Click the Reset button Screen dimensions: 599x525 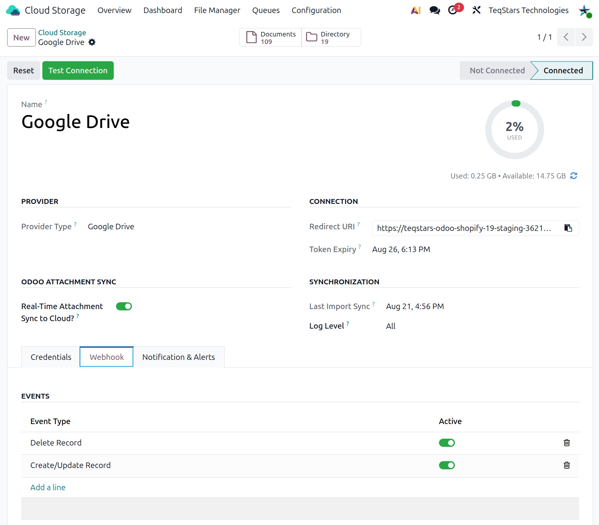[23, 71]
